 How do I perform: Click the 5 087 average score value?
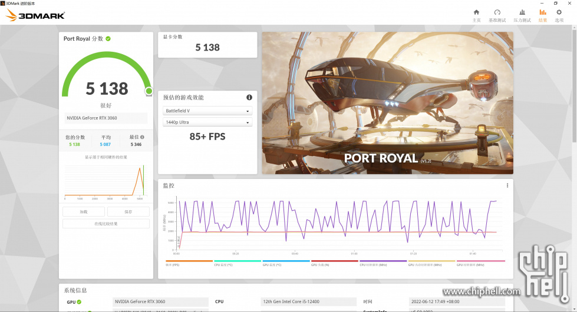click(105, 144)
